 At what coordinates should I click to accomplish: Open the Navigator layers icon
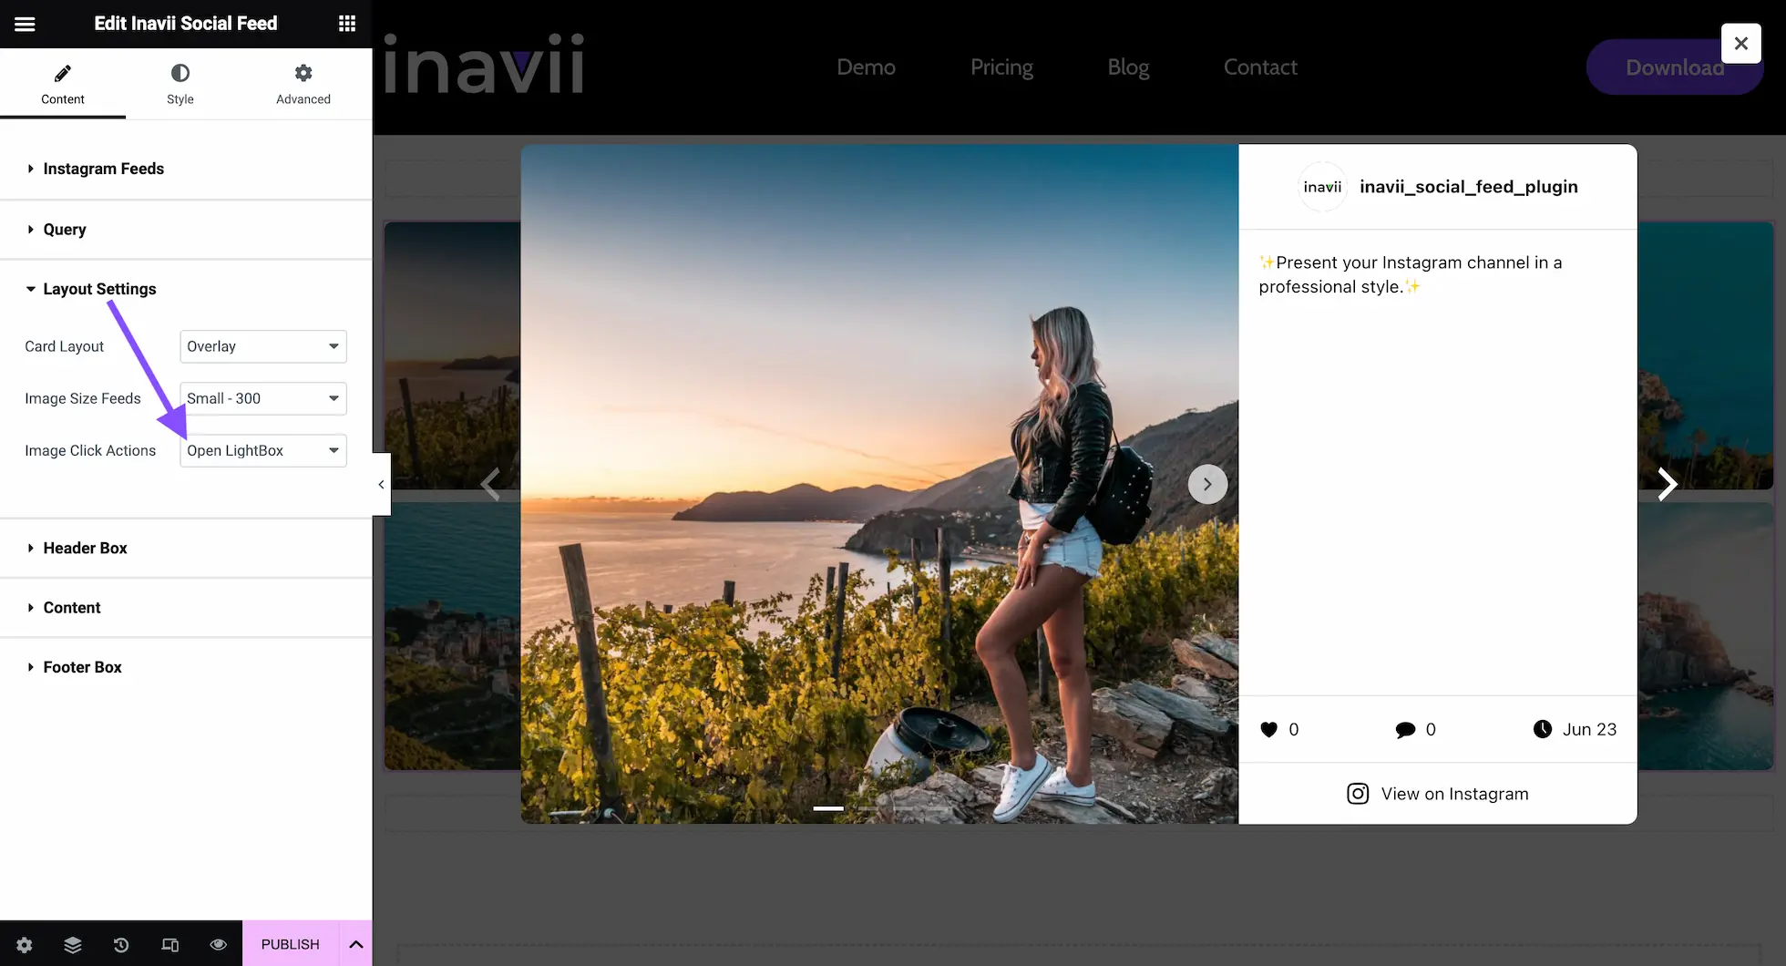coord(73,945)
